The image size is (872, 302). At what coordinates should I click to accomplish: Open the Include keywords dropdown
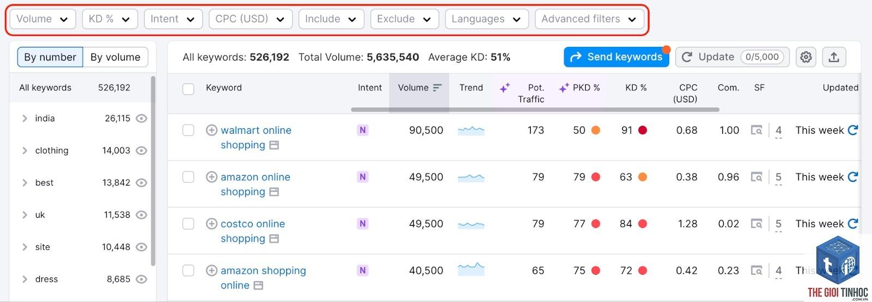coord(331,19)
